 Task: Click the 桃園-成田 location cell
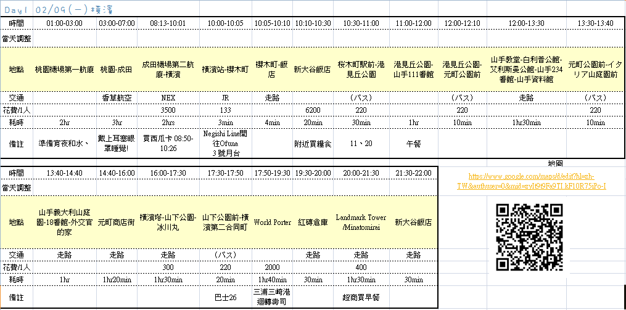(117, 70)
